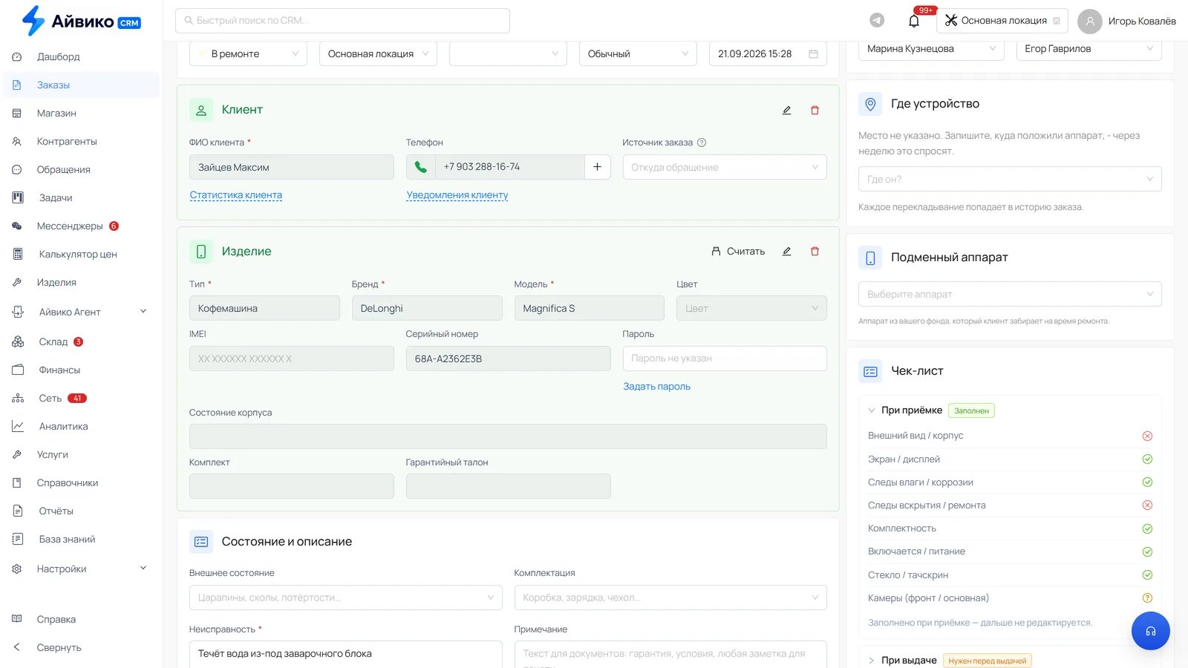Delete the Изделие section with the trash icon
The height and width of the screenshot is (668, 1188).
tap(815, 252)
